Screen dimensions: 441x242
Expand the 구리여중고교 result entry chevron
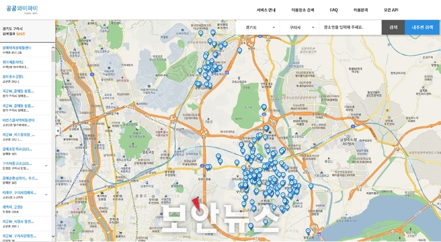[46, 165]
